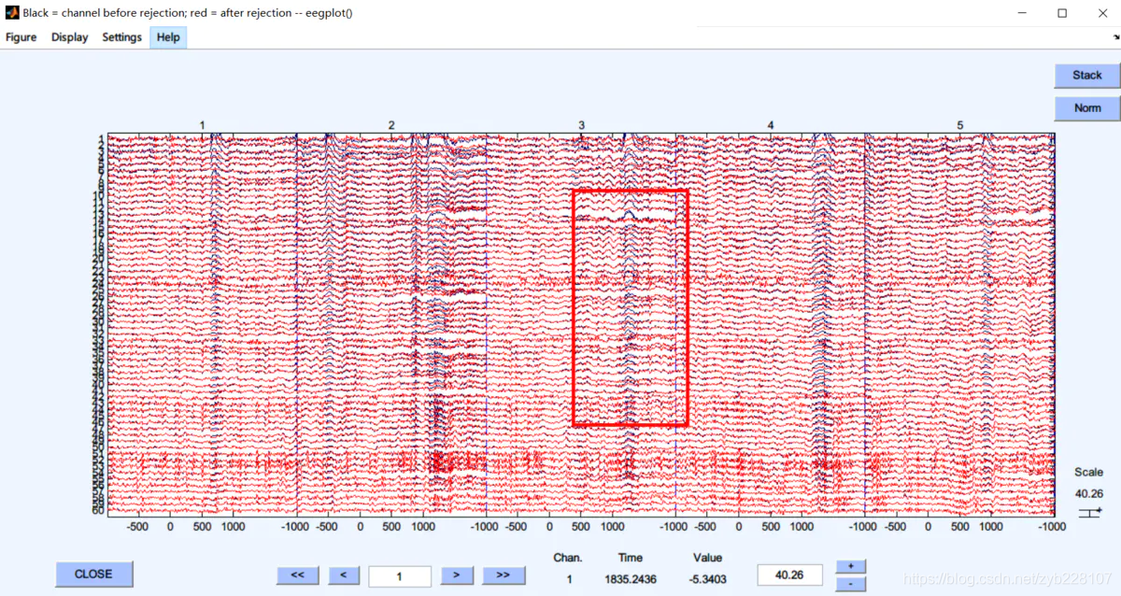The image size is (1121, 596).
Task: Minimize the eegplot window
Action: tap(1020, 13)
